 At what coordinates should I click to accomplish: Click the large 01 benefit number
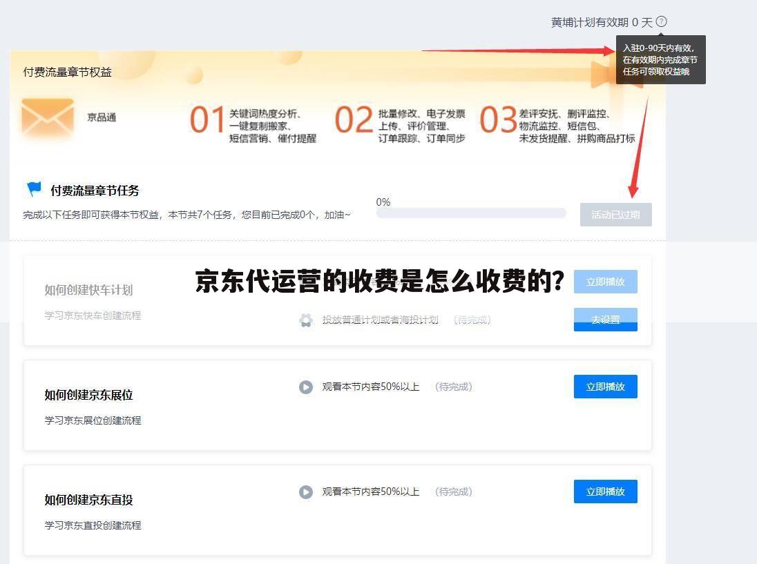pyautogui.click(x=208, y=119)
